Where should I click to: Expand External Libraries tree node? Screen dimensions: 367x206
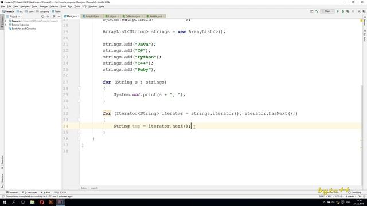(x=6, y=25)
